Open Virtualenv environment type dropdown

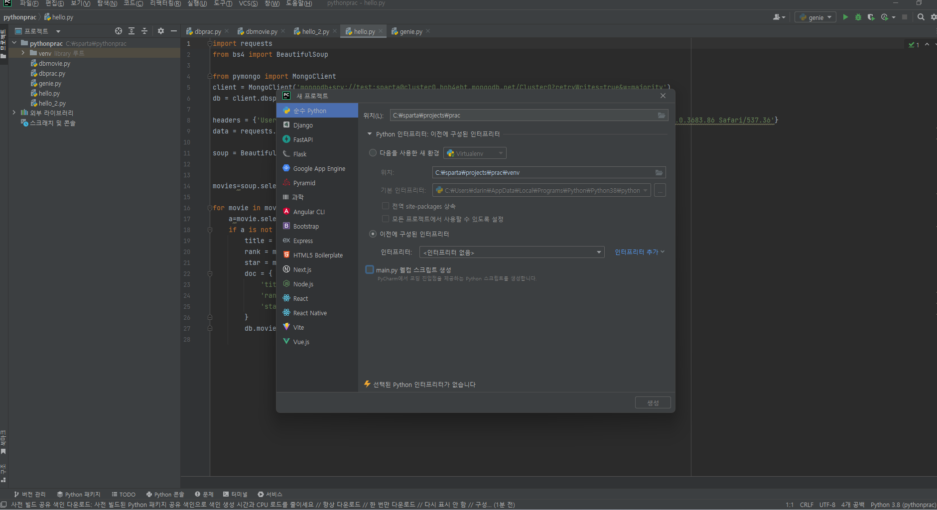475,153
